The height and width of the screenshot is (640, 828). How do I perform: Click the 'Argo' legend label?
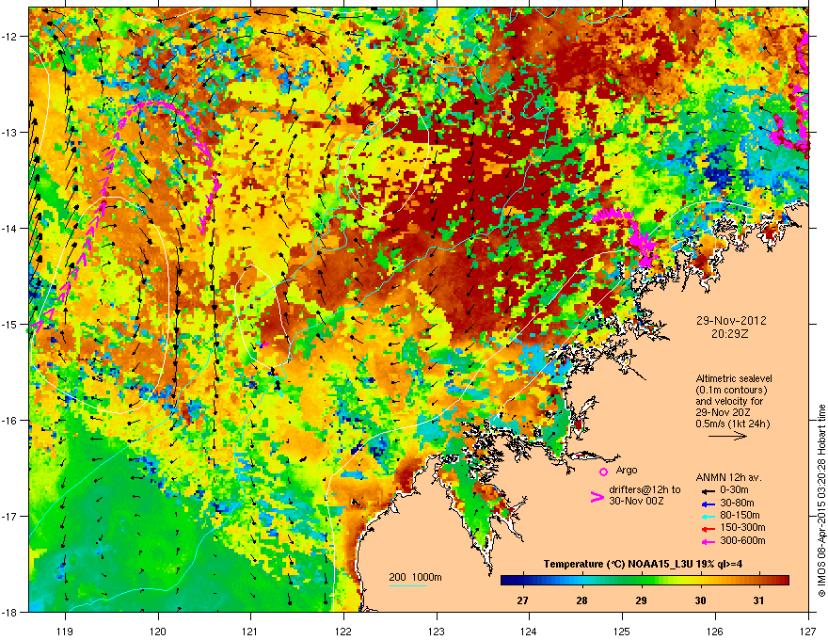(627, 470)
